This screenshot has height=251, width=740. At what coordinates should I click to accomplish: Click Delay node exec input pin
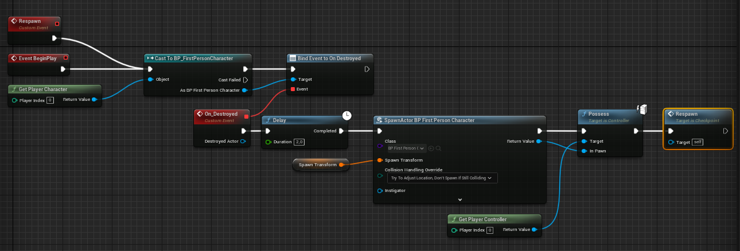(x=268, y=131)
